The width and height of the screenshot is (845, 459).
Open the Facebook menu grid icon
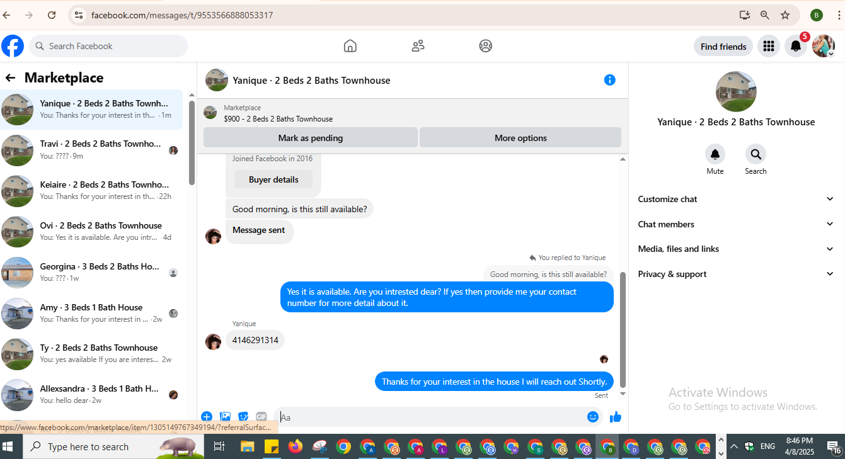pos(768,46)
